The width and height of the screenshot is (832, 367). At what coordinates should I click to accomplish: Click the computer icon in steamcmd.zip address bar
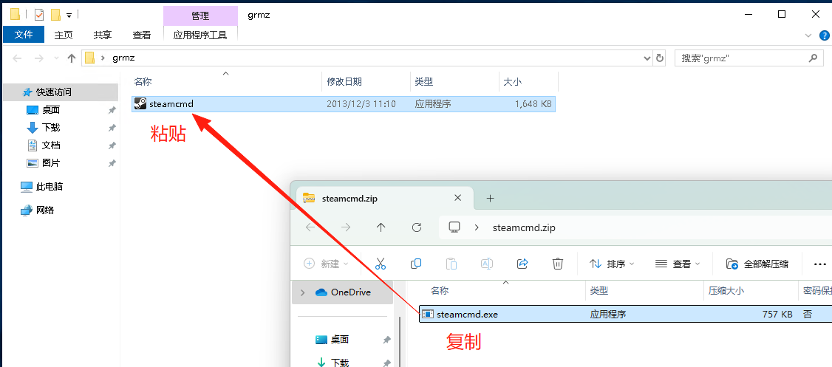click(454, 227)
